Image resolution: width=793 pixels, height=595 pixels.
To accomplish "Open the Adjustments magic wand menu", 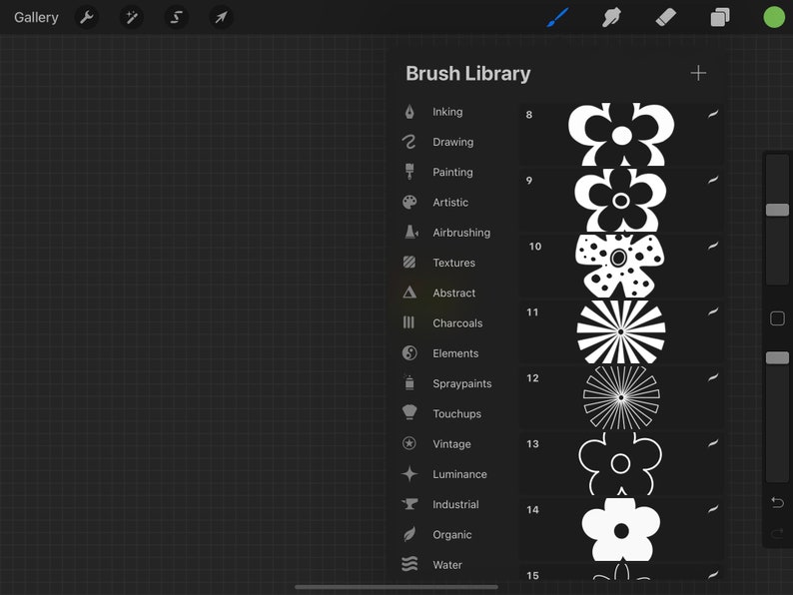I will (132, 17).
